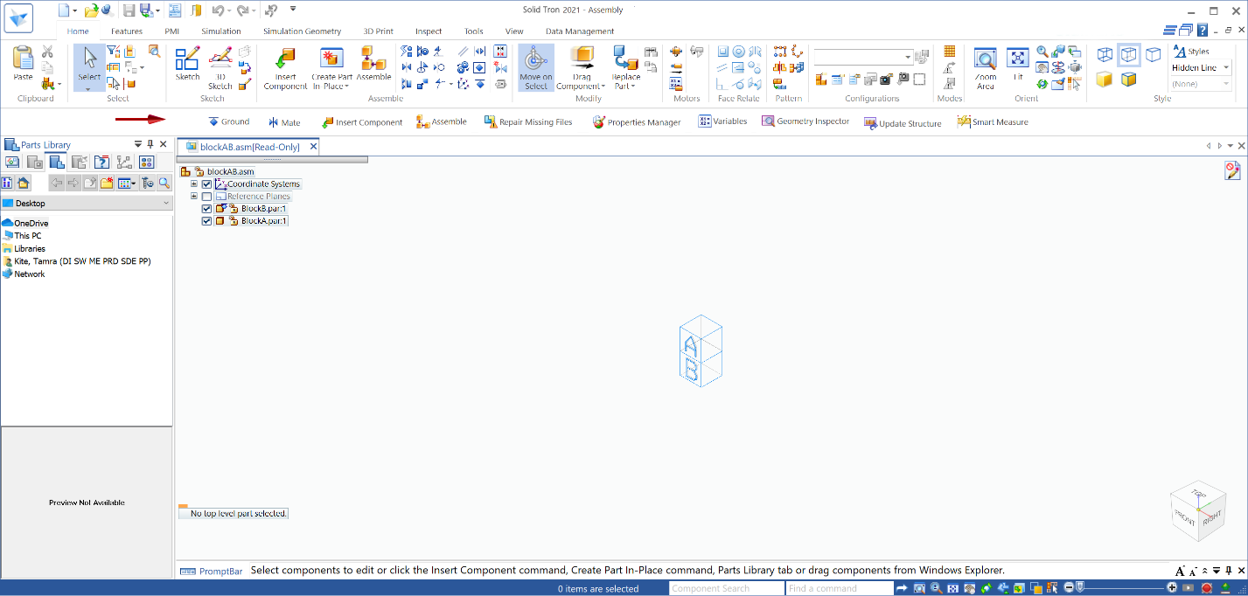Image resolution: width=1248 pixels, height=596 pixels.
Task: Open the Desktop location dropdown
Action: point(166,204)
